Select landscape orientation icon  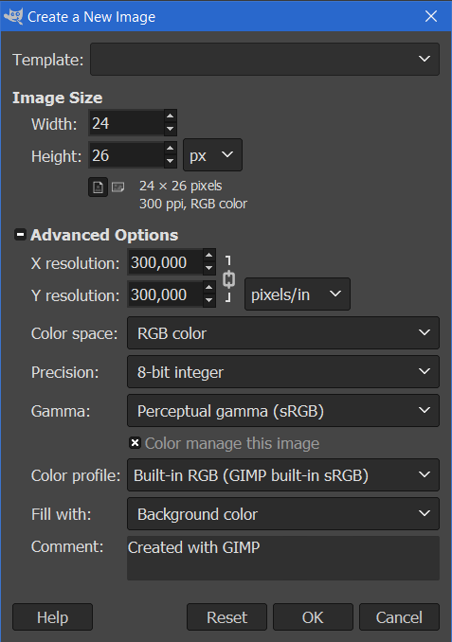118,187
